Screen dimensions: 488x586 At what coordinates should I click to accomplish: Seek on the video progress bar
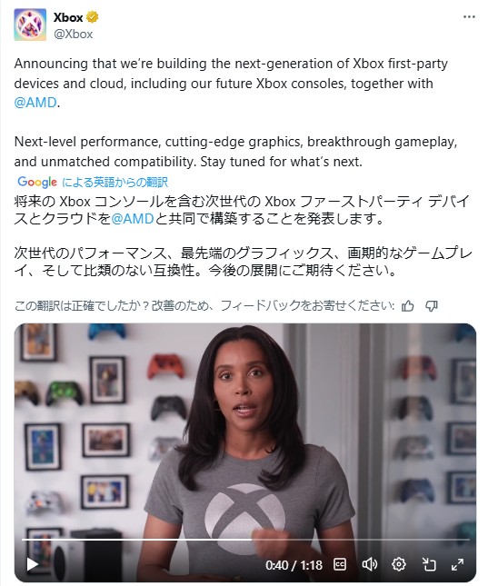[245, 540]
